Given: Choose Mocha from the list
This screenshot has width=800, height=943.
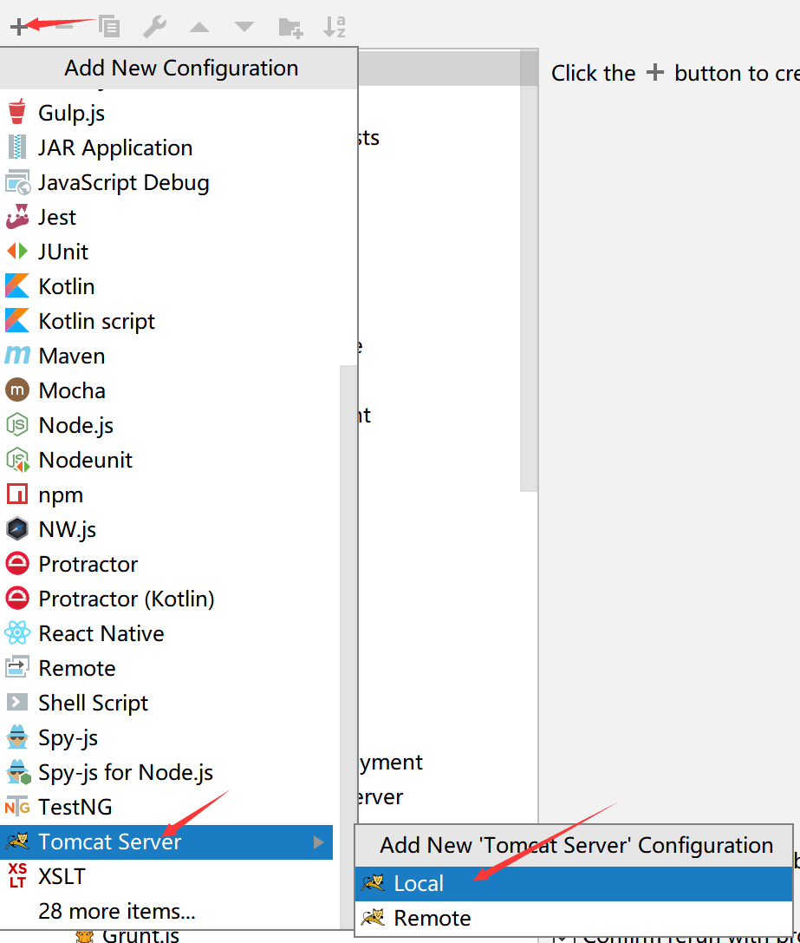Looking at the screenshot, I should tap(166, 390).
